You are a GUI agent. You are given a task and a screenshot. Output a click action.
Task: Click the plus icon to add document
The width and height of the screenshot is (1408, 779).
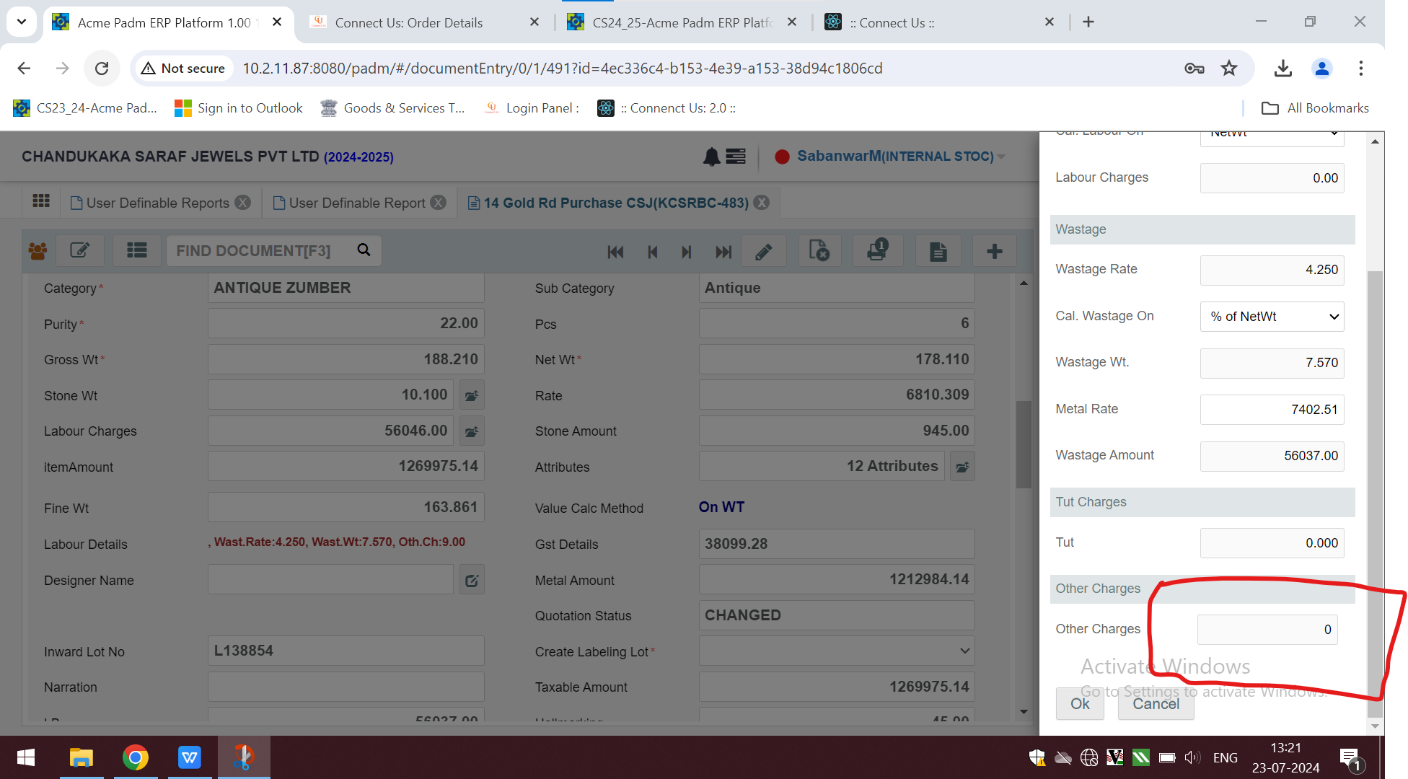995,251
